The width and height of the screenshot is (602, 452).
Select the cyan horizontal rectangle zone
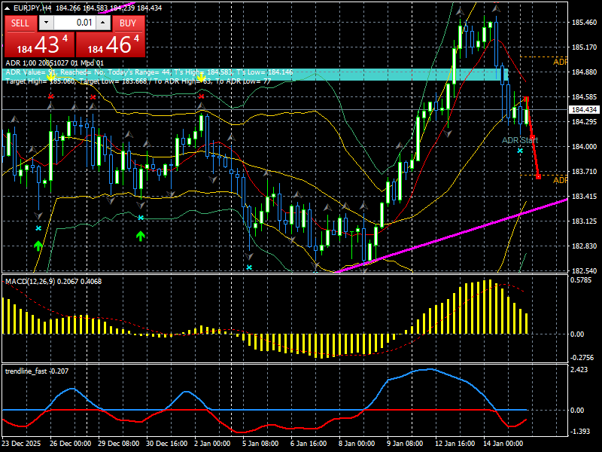(x=255, y=75)
